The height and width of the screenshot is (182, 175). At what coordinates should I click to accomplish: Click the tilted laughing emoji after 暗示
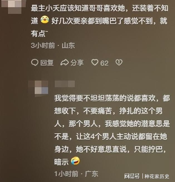click(x=75, y=161)
